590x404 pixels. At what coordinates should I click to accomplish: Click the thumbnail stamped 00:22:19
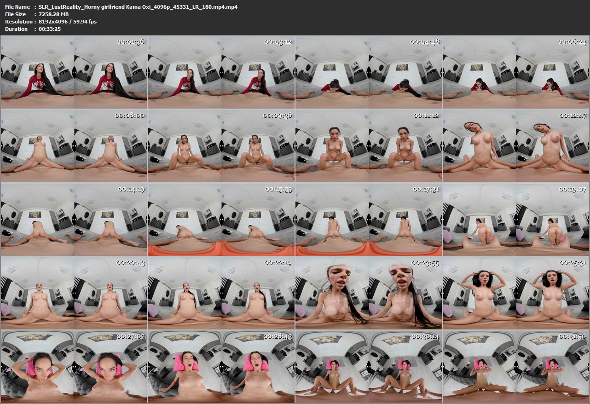(221, 293)
